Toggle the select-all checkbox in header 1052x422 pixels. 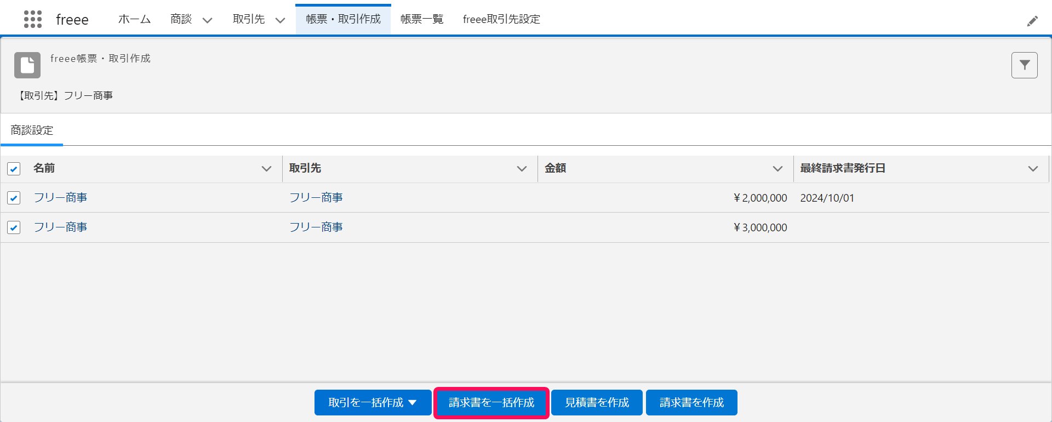14,169
